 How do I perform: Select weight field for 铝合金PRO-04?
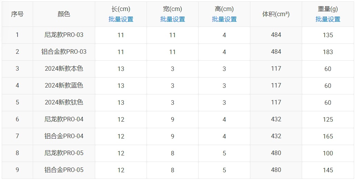point(328,136)
